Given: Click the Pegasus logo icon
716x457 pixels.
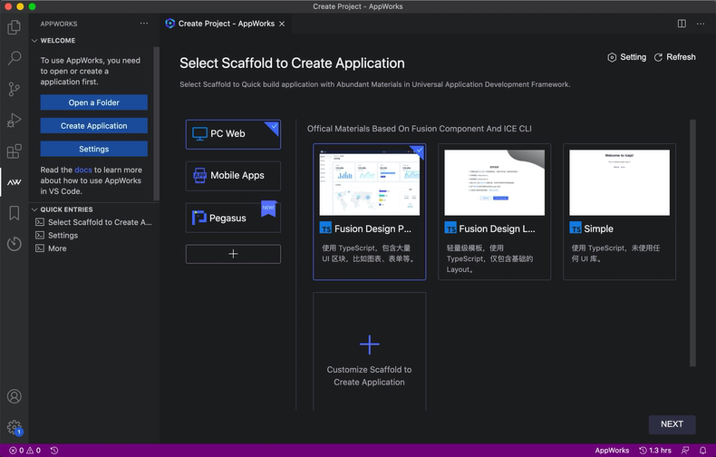Looking at the screenshot, I should pos(199,218).
